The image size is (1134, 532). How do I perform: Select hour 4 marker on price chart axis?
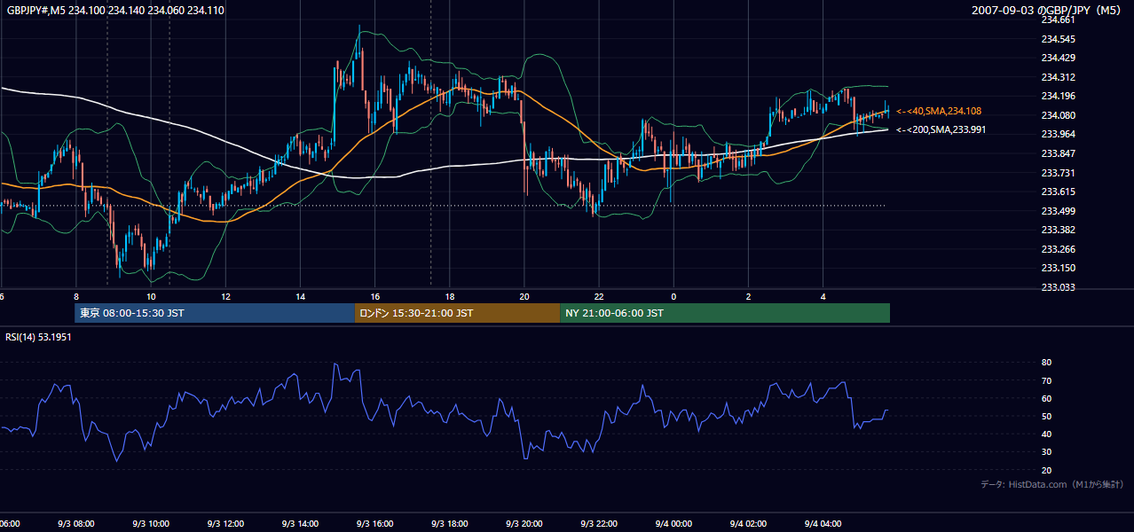tap(823, 296)
